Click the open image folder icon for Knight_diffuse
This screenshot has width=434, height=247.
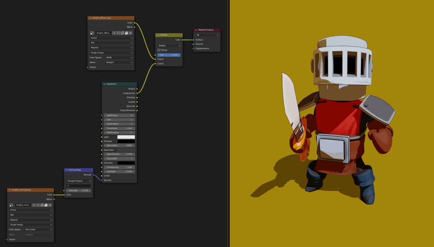126,33
